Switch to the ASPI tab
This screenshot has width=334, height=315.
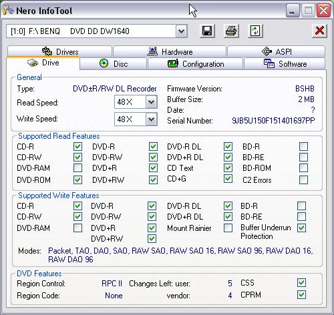[x=276, y=51]
